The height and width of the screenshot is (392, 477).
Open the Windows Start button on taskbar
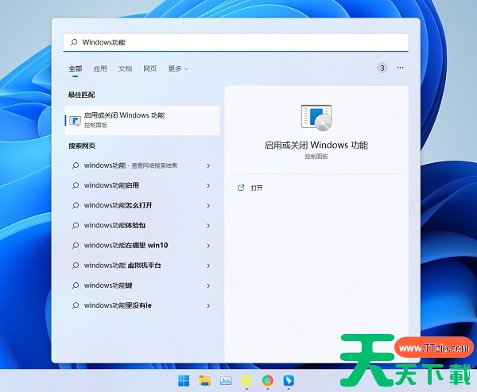coord(184,380)
